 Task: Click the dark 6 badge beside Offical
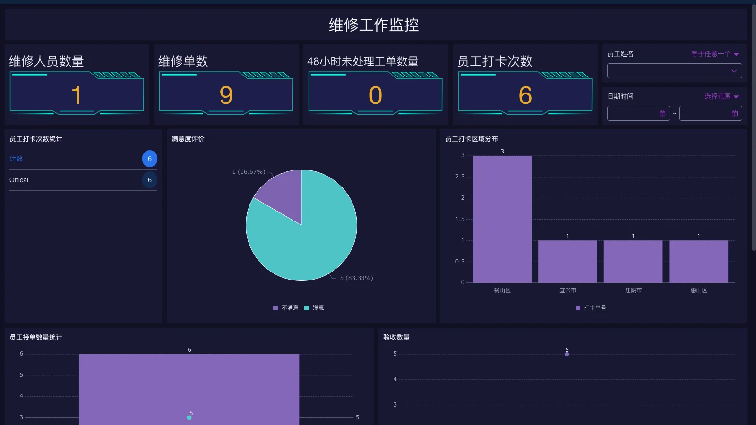(150, 180)
